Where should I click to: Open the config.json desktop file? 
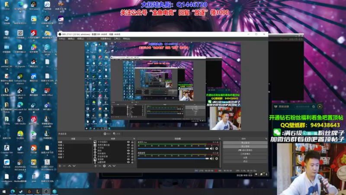coord(6,178)
